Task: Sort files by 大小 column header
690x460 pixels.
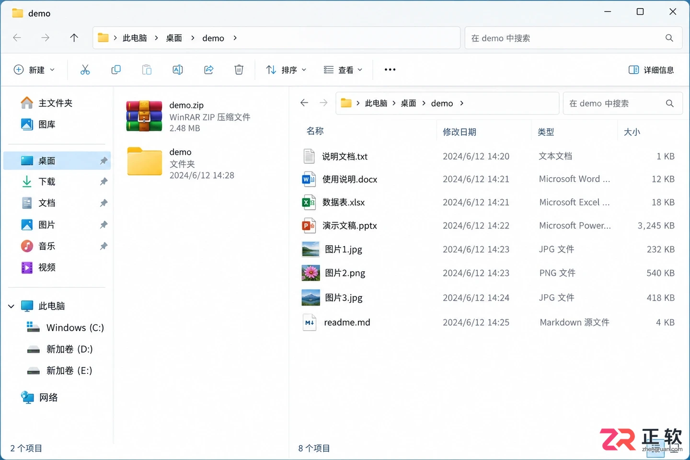Action: [632, 132]
